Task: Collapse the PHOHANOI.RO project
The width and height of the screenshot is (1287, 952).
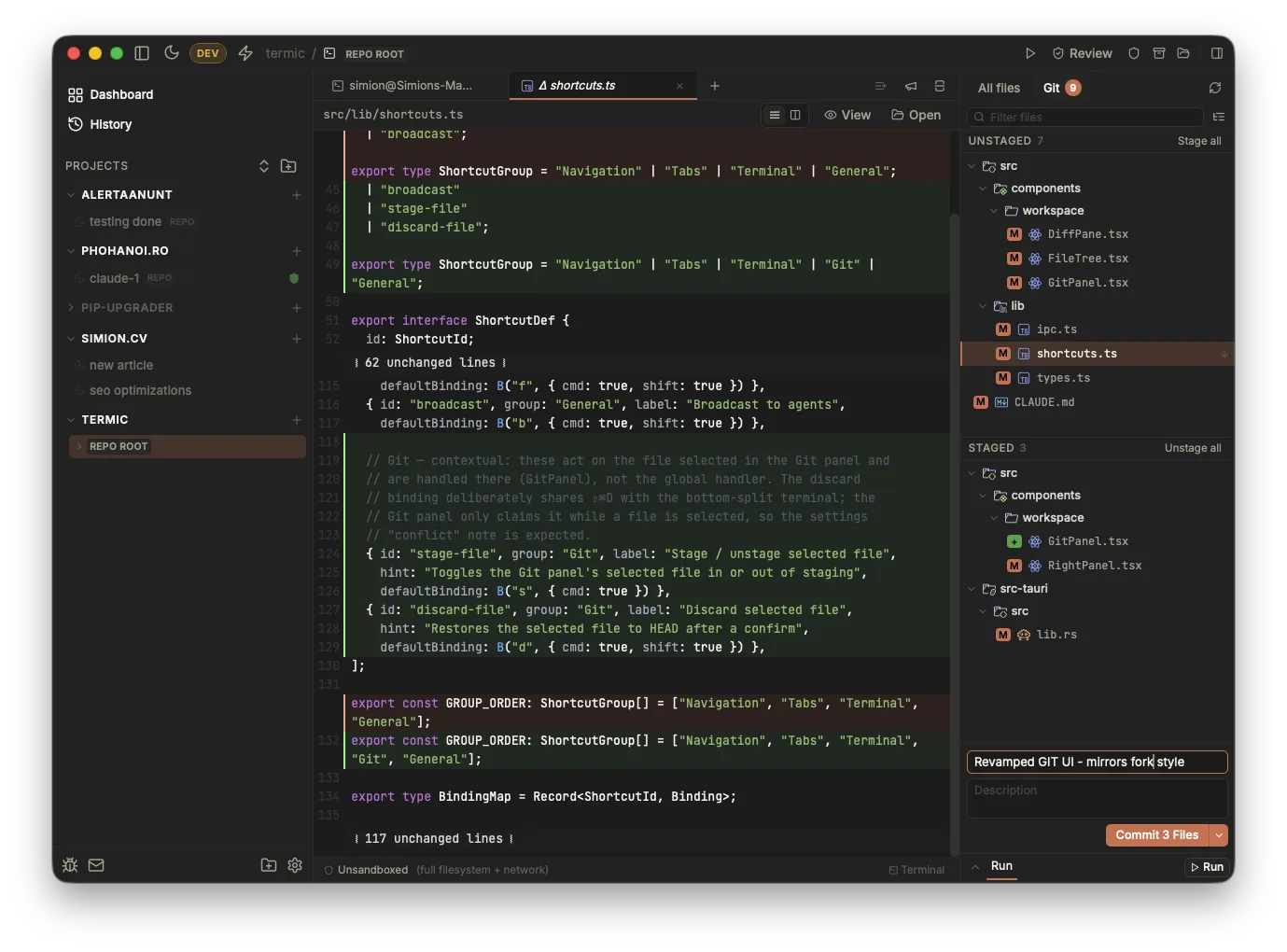Action: [x=71, y=251]
